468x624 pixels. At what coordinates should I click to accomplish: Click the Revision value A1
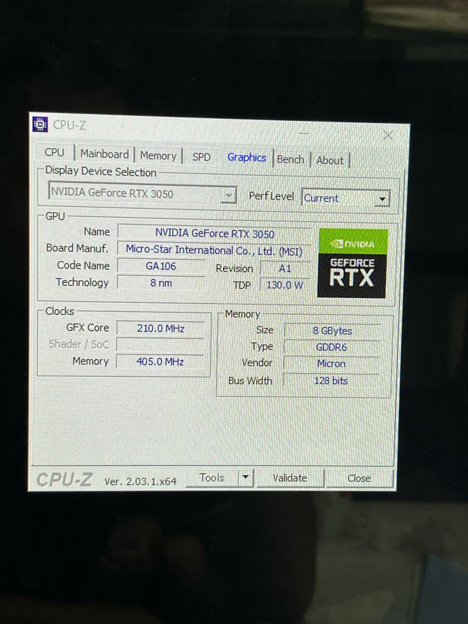[x=285, y=269]
